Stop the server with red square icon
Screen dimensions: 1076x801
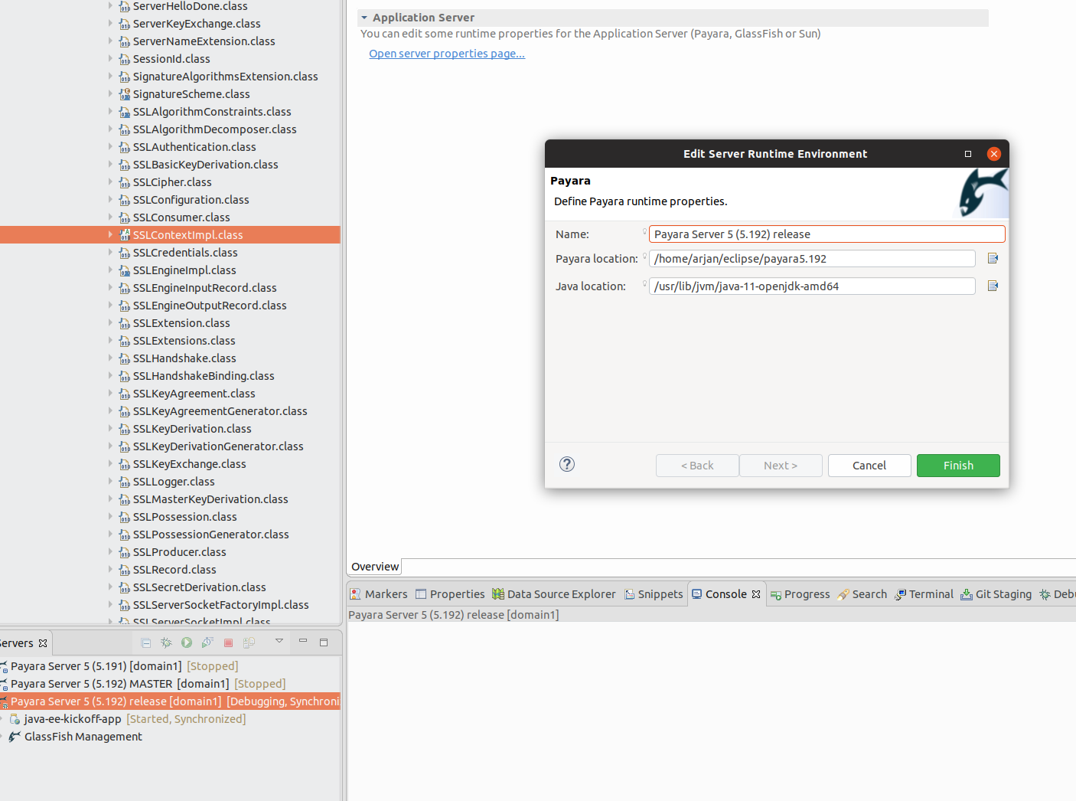pos(228,642)
